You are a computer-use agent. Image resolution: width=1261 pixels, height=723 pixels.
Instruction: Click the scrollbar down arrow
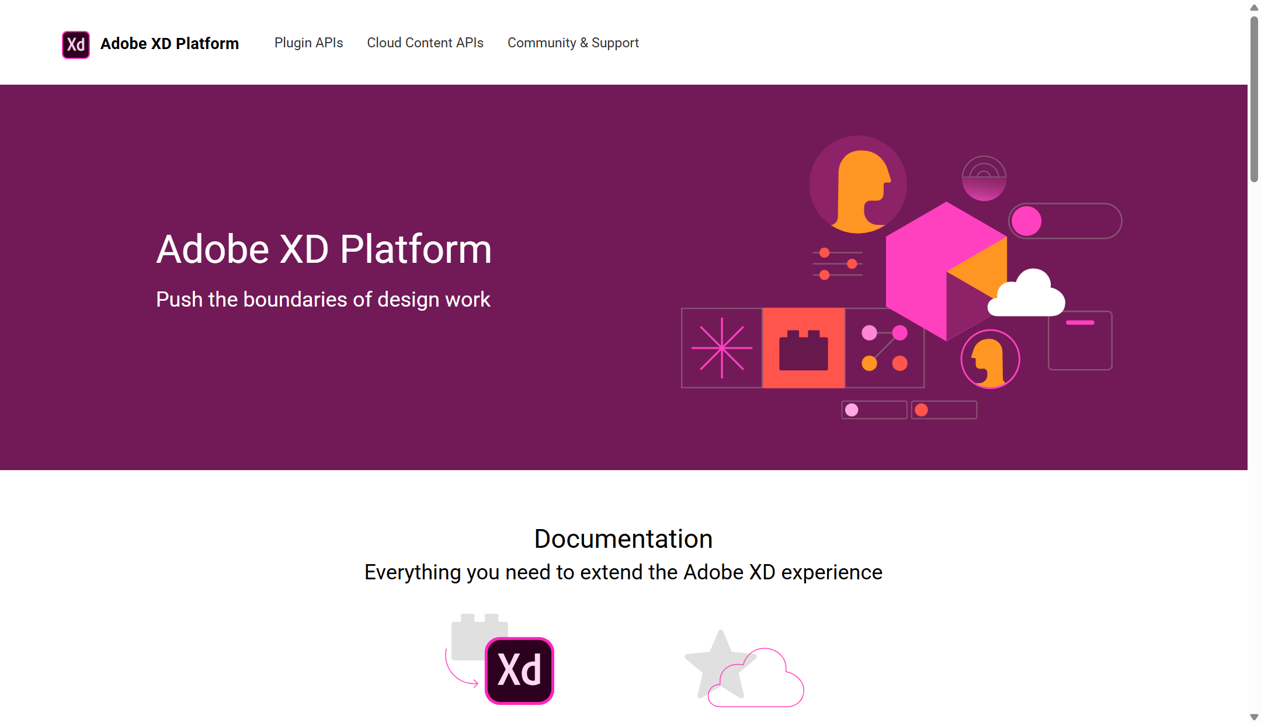click(x=1254, y=717)
